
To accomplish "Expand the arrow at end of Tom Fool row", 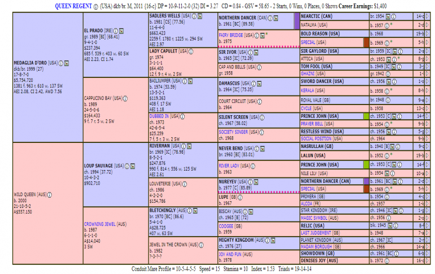I will [427, 67].
